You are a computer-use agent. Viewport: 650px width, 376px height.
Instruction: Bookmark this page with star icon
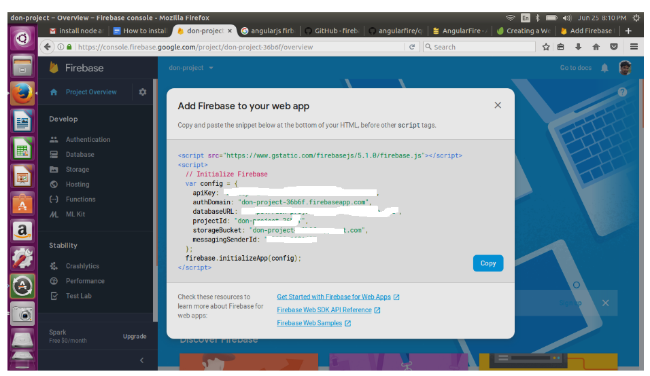point(546,47)
